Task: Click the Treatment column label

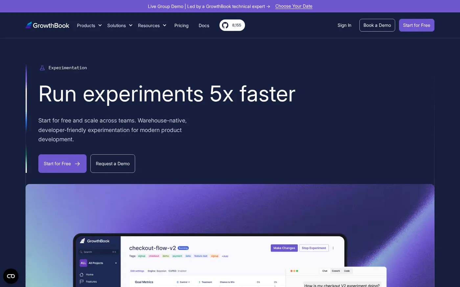Action: [x=207, y=282]
